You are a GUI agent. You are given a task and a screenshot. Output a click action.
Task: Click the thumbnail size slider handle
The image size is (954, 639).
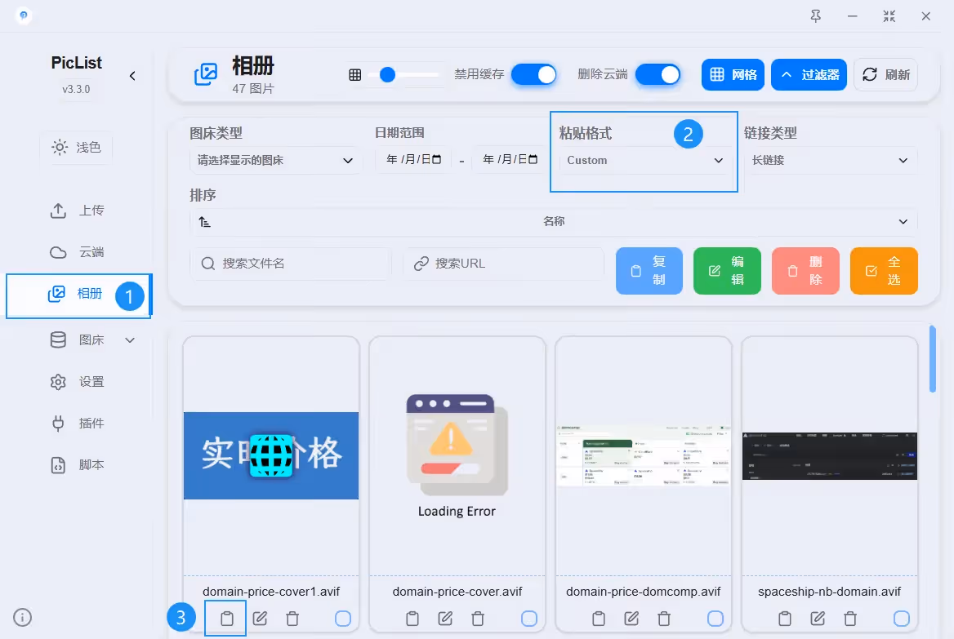click(x=388, y=75)
